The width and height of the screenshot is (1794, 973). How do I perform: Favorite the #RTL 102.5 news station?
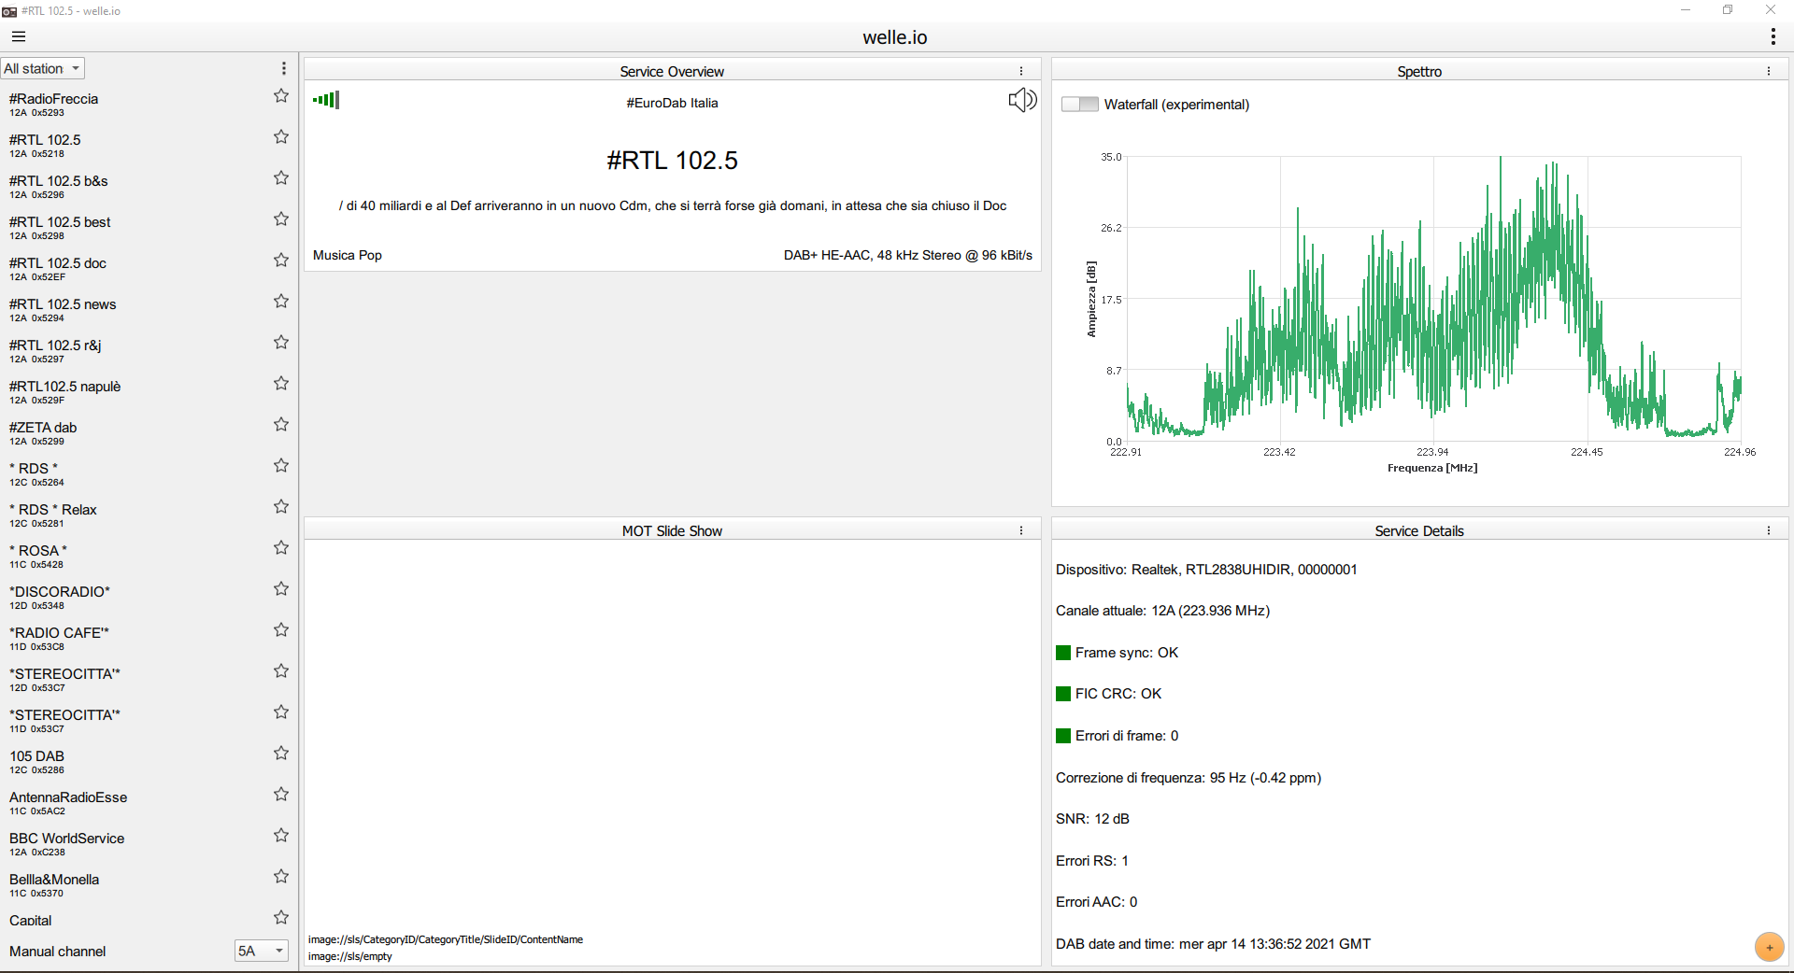pos(281,302)
